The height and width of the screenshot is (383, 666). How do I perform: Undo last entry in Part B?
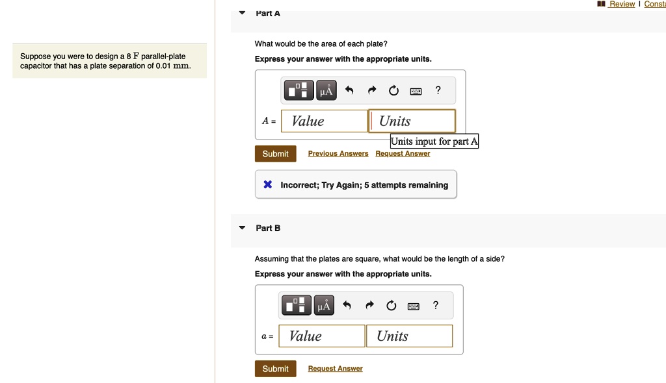tap(347, 305)
